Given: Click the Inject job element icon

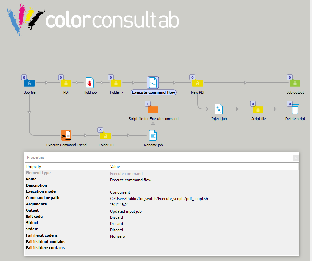Looking at the screenshot, I should [x=219, y=109].
